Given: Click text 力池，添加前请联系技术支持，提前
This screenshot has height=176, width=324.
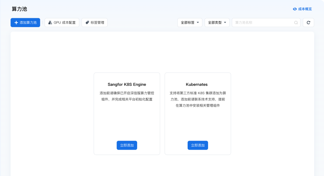Looking at the screenshot, I should [x=198, y=99].
